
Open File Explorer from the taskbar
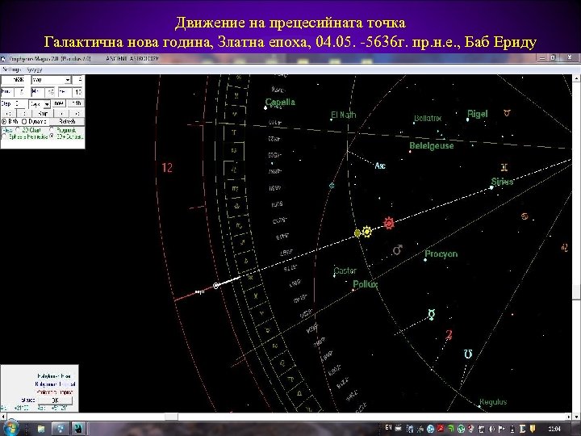pyautogui.click(x=41, y=429)
